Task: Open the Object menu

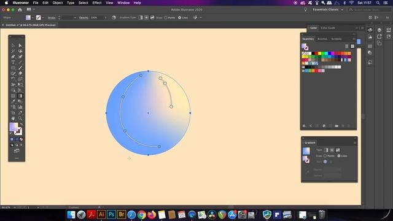Action: click(57, 2)
